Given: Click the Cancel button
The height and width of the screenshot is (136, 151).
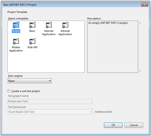Looking at the screenshot, I should [x=134, y=125].
